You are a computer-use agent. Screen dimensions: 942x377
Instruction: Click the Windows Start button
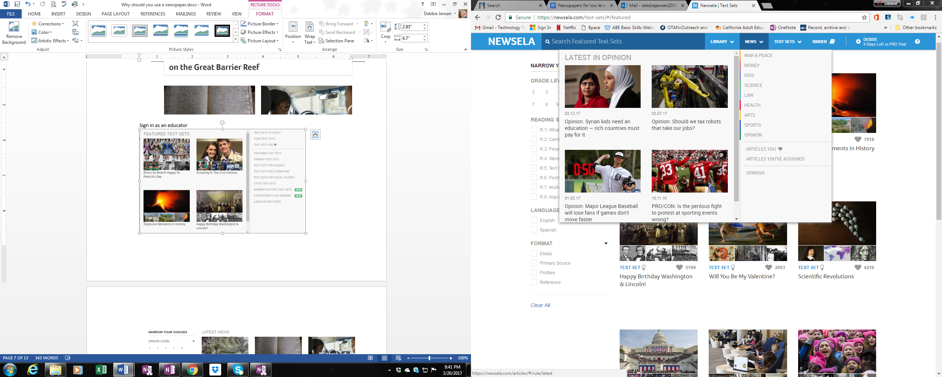10,369
